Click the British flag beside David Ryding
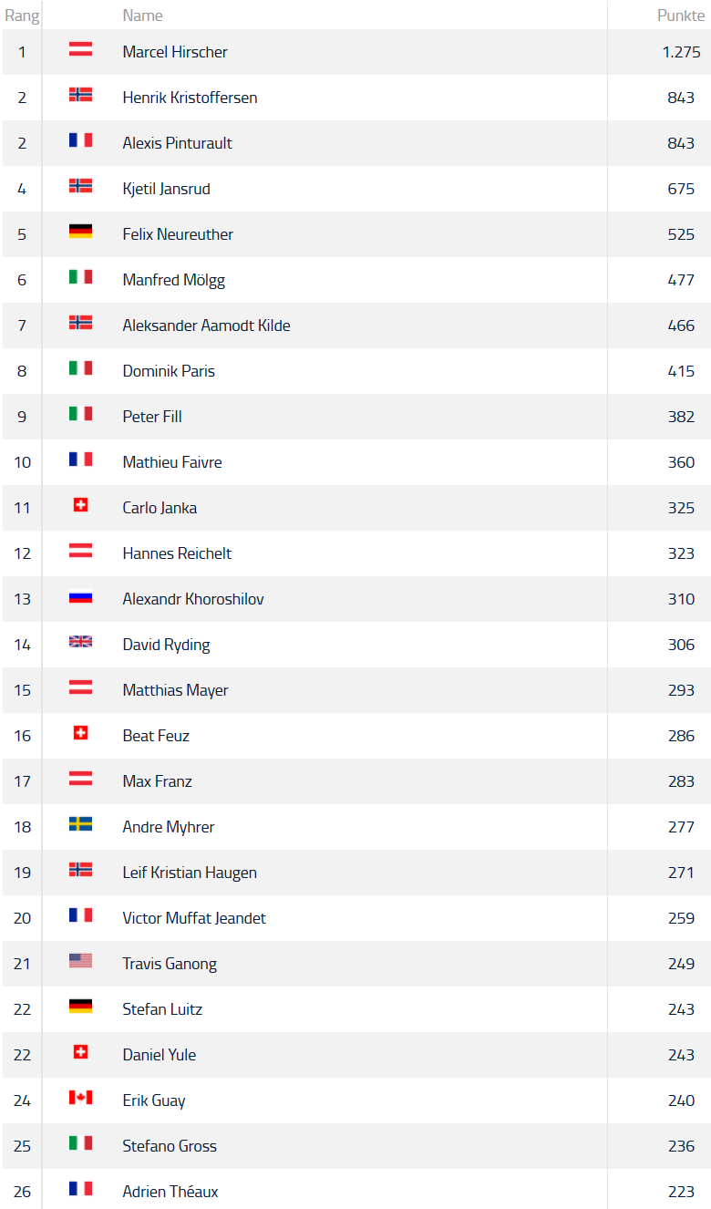The height and width of the screenshot is (1209, 711). point(80,643)
